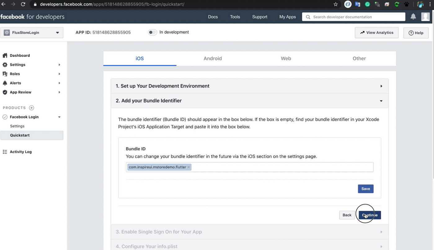Open the My Apps menu
434x250 pixels.
click(288, 17)
